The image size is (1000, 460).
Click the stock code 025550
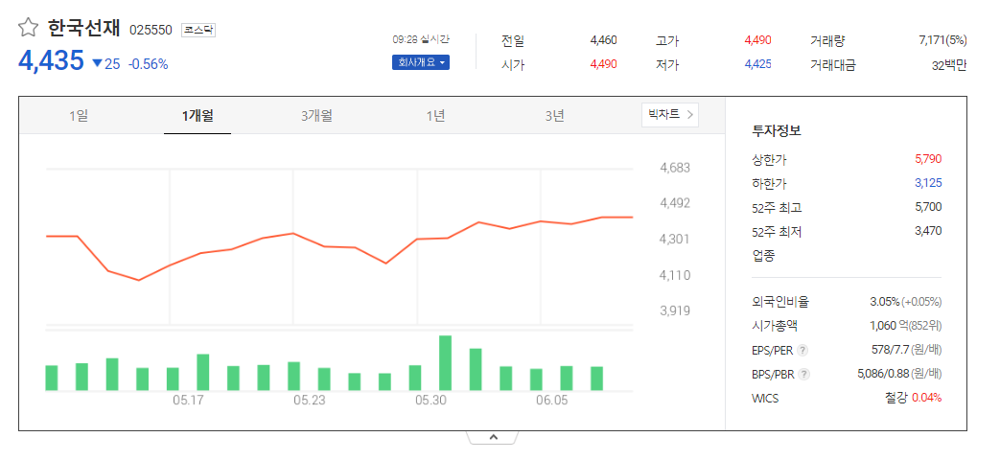click(151, 30)
